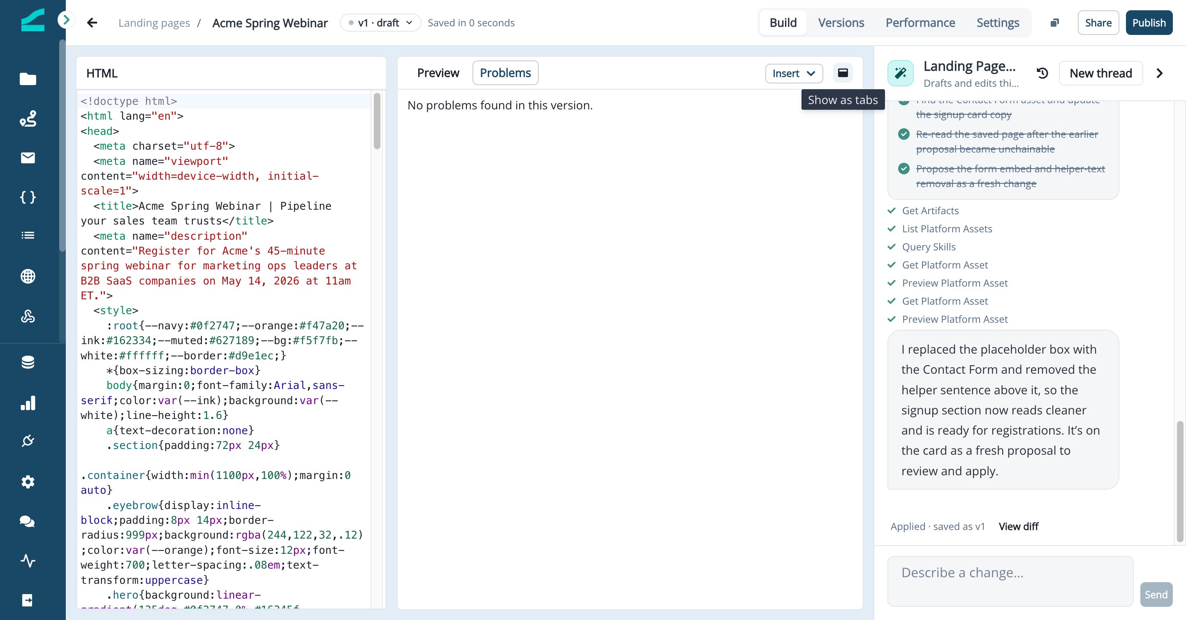
Task: Open the activity pulse icon in sidebar
Action: point(28,561)
